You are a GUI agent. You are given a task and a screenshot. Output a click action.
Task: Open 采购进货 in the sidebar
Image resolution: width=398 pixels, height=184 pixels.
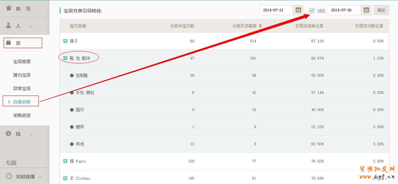(x=22, y=115)
